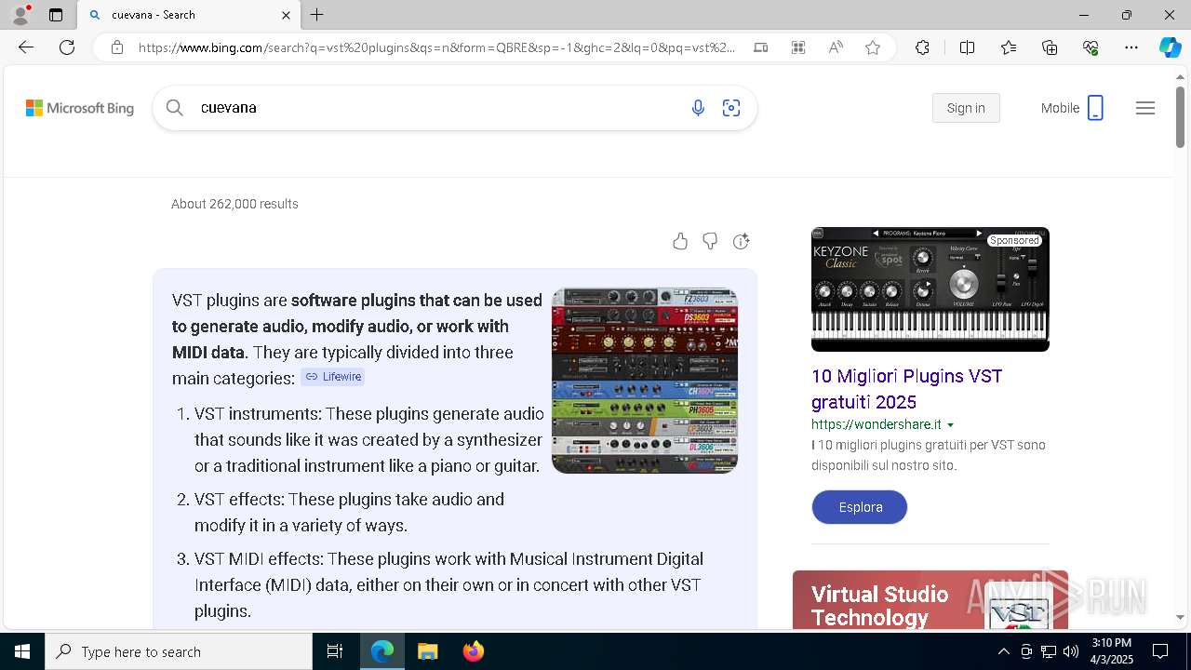Image resolution: width=1191 pixels, height=670 pixels.
Task: Click the About 262,000 results text
Action: (234, 204)
